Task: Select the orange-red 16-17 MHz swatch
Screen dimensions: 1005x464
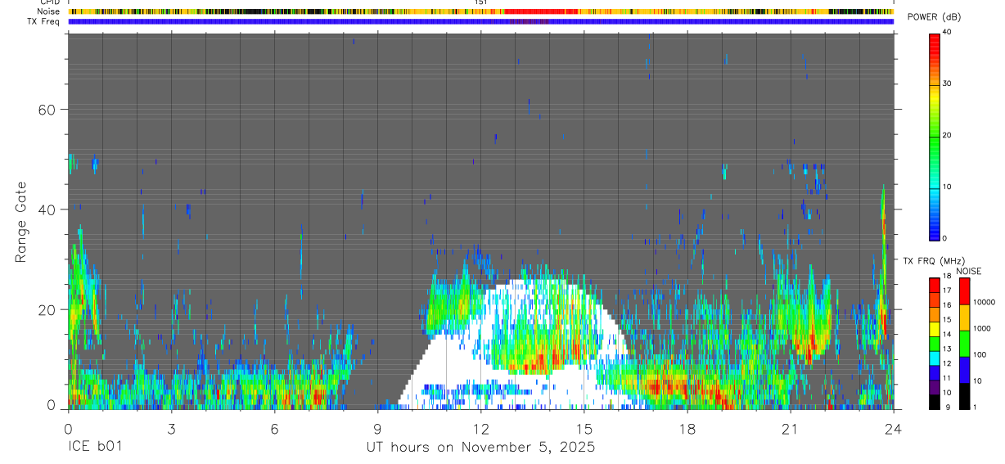Action: 934,300
